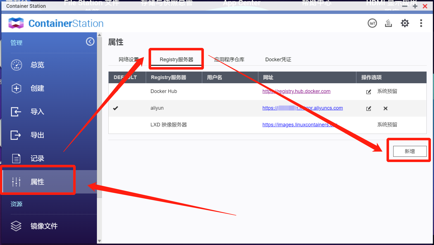
Task: Open the registry.hub.docker.com link
Action: (x=296, y=91)
